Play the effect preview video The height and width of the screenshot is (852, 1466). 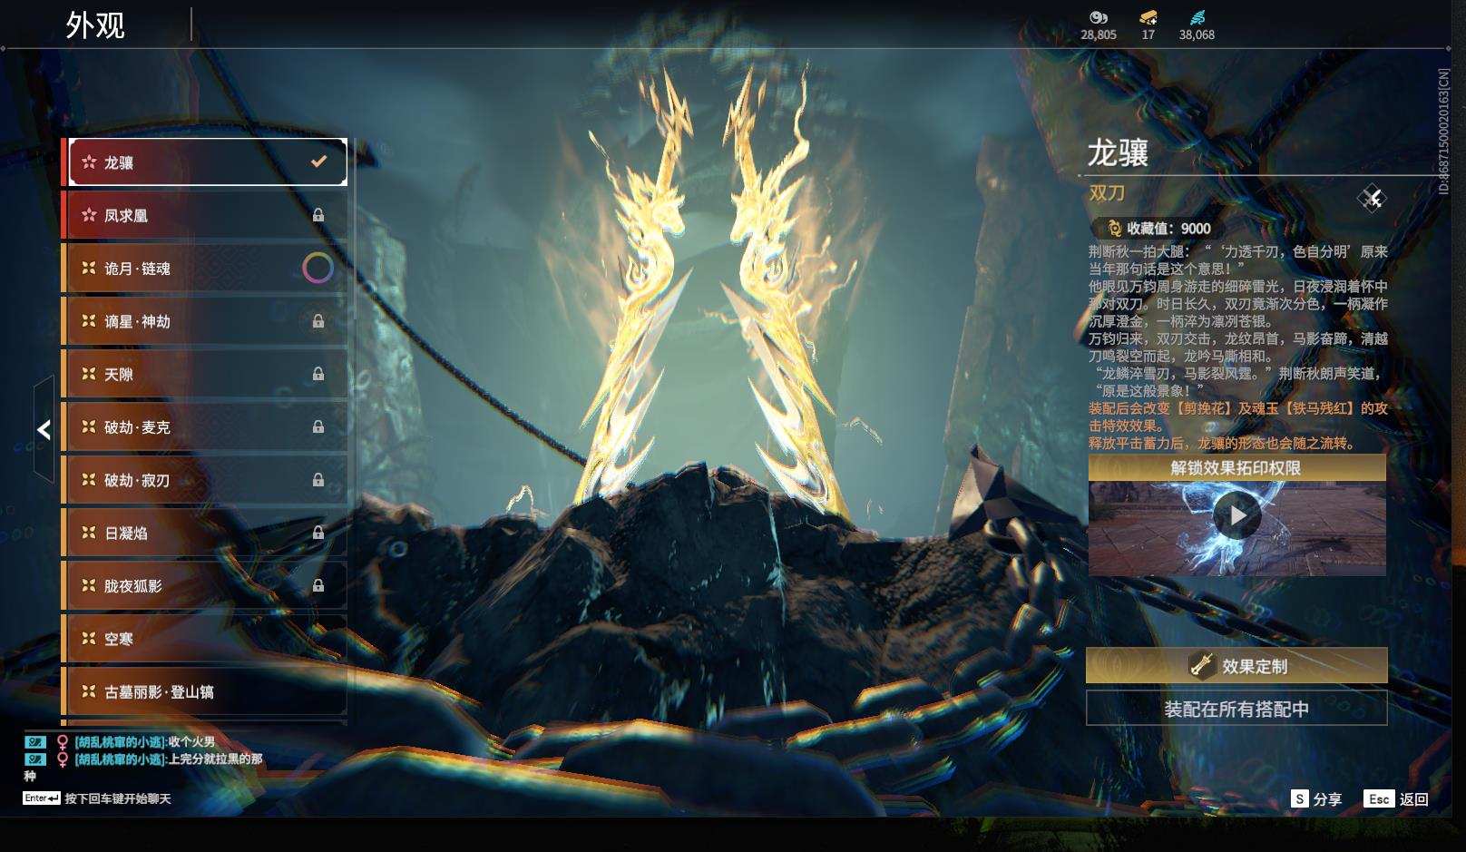coord(1236,515)
